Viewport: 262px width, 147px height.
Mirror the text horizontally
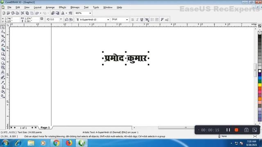click(66, 20)
